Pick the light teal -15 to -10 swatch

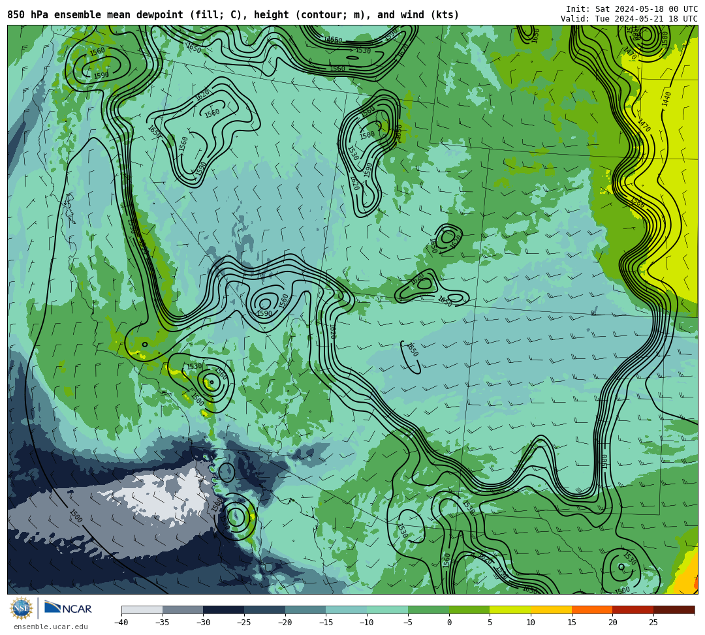pyautogui.click(x=347, y=610)
